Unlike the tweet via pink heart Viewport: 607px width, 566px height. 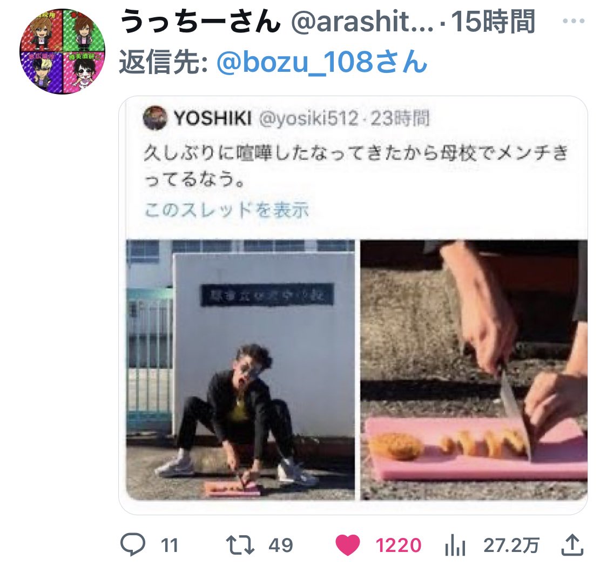coord(347,545)
